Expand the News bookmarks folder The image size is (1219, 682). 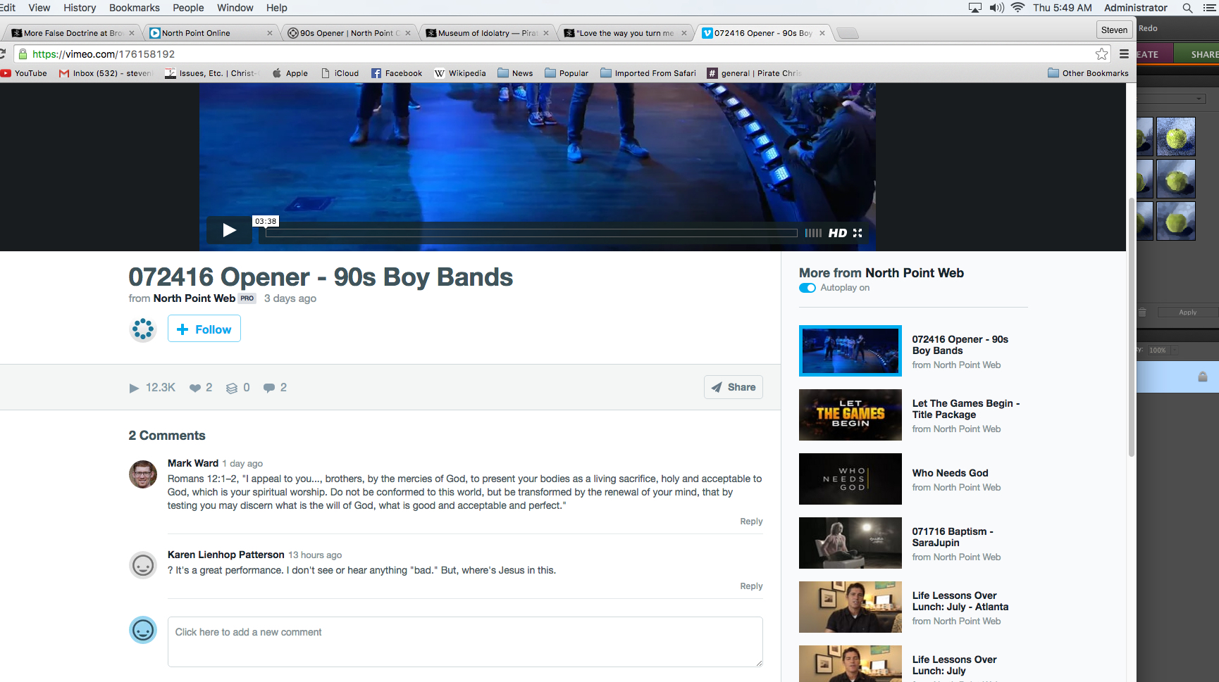click(515, 73)
